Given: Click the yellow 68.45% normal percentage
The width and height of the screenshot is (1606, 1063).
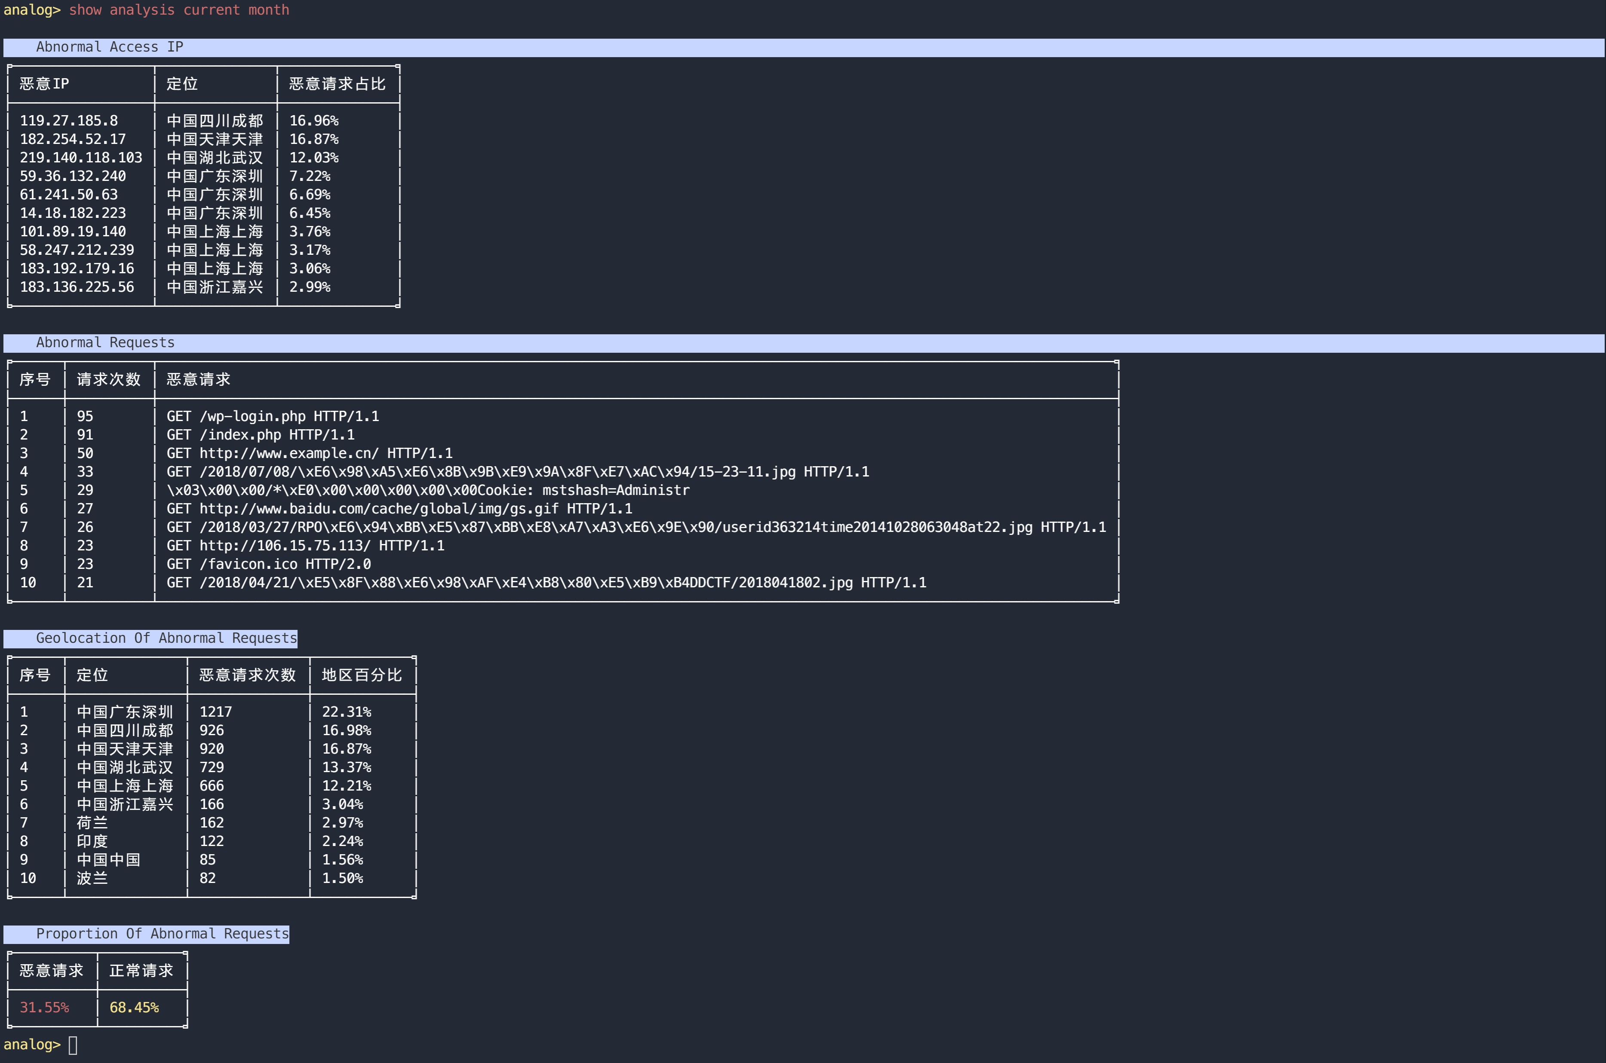Looking at the screenshot, I should [134, 1008].
